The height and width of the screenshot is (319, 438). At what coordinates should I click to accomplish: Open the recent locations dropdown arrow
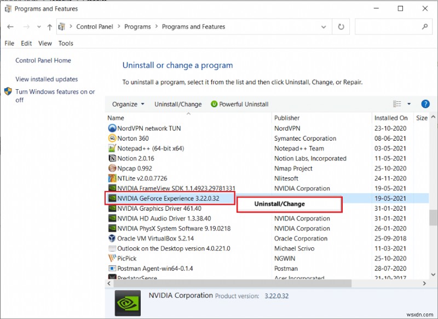click(x=39, y=27)
